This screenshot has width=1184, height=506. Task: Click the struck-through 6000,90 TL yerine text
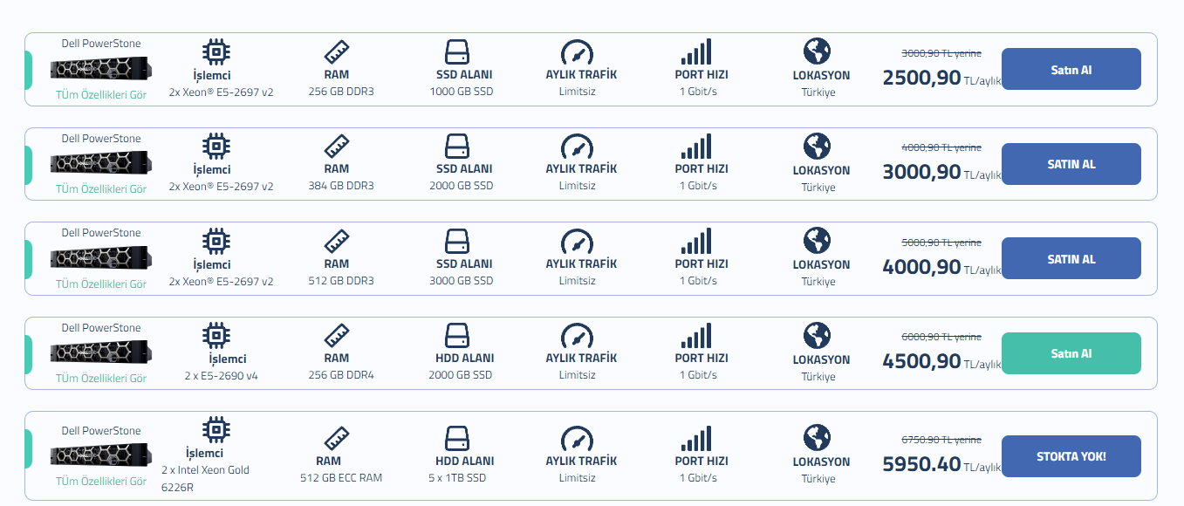click(x=941, y=337)
